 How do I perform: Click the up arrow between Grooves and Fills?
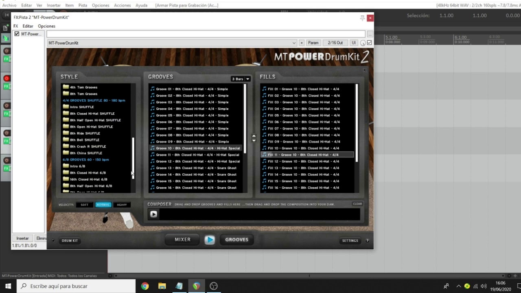tap(254, 136)
